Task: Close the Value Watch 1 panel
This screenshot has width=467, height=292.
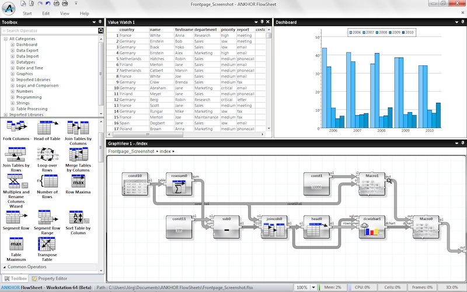Action: click(268, 22)
